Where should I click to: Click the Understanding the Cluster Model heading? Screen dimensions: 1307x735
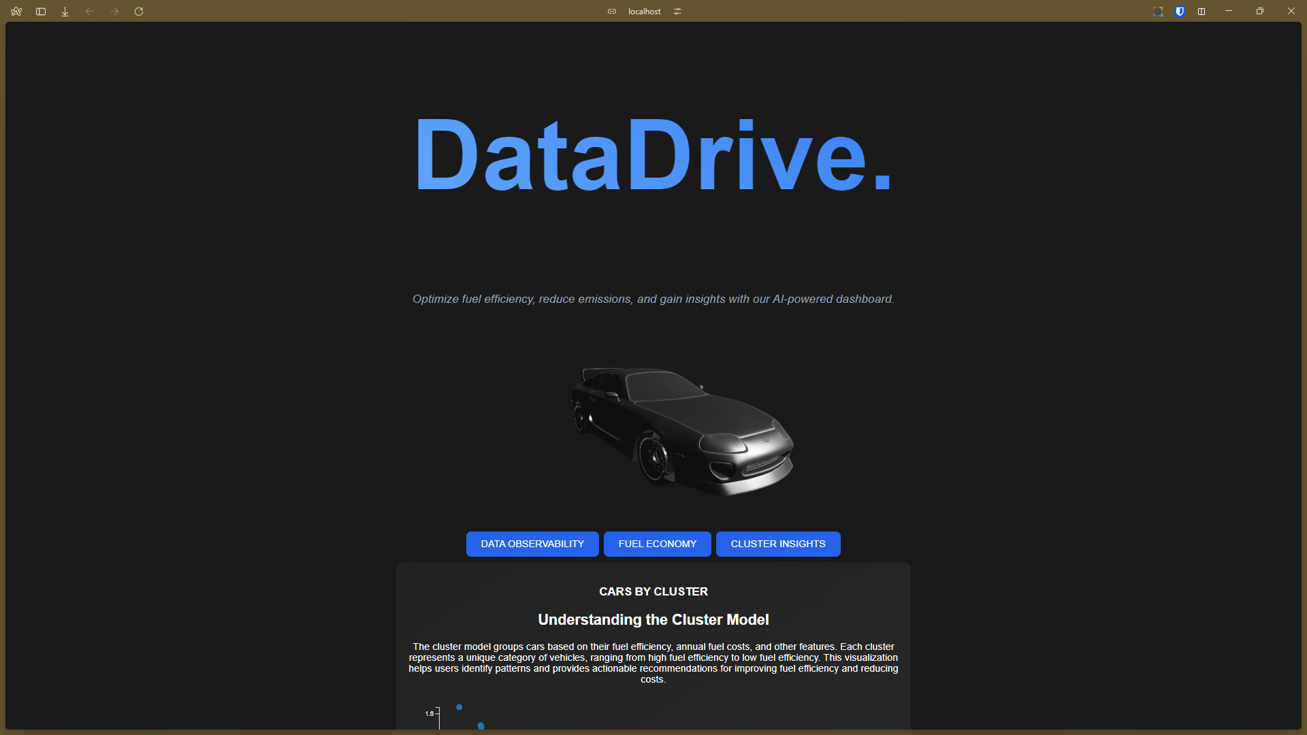point(653,619)
